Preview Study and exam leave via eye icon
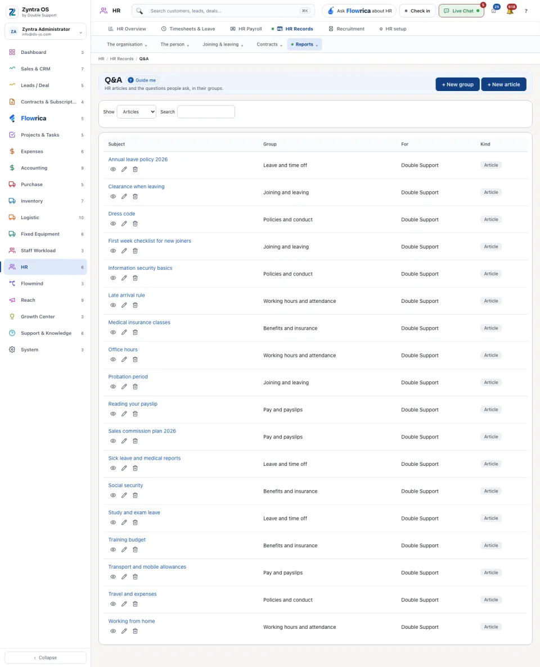 click(x=113, y=523)
